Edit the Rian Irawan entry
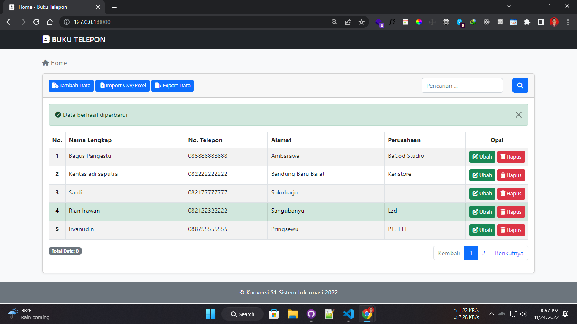This screenshot has height=324, width=577. tap(482, 212)
